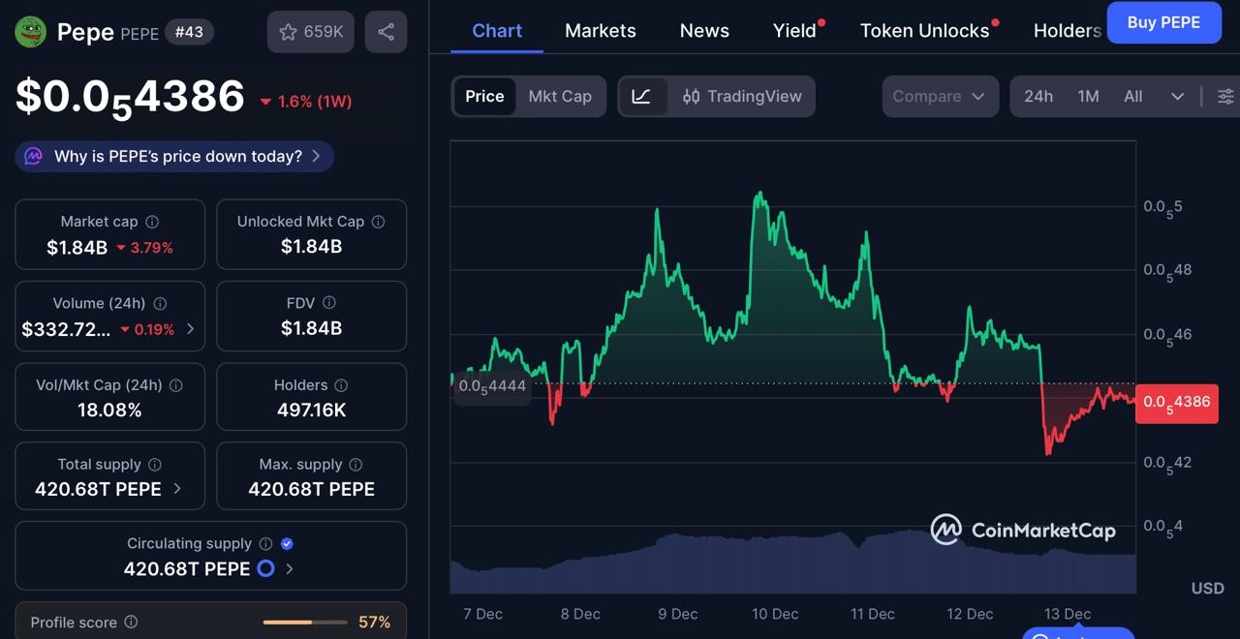Switch chart from Price to Mkt Cap
Viewport: 1240px width, 639px height.
pyautogui.click(x=560, y=96)
